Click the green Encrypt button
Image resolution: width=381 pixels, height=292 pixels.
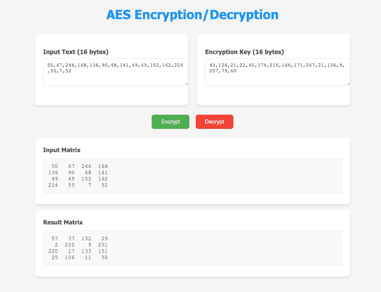pyautogui.click(x=170, y=122)
